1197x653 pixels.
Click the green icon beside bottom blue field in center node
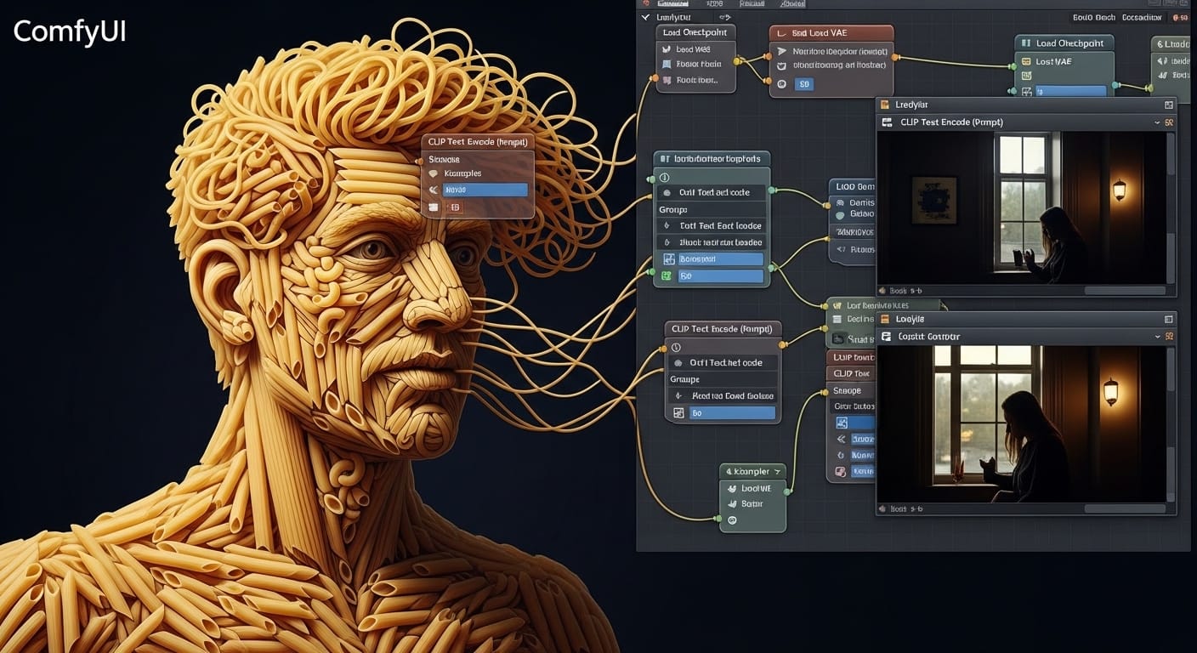[667, 276]
